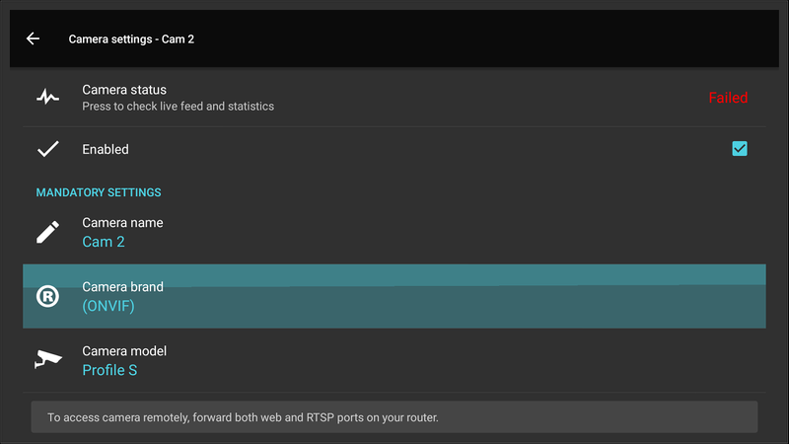Click the (ONVIF) brand value
789x444 pixels.
[x=108, y=306]
